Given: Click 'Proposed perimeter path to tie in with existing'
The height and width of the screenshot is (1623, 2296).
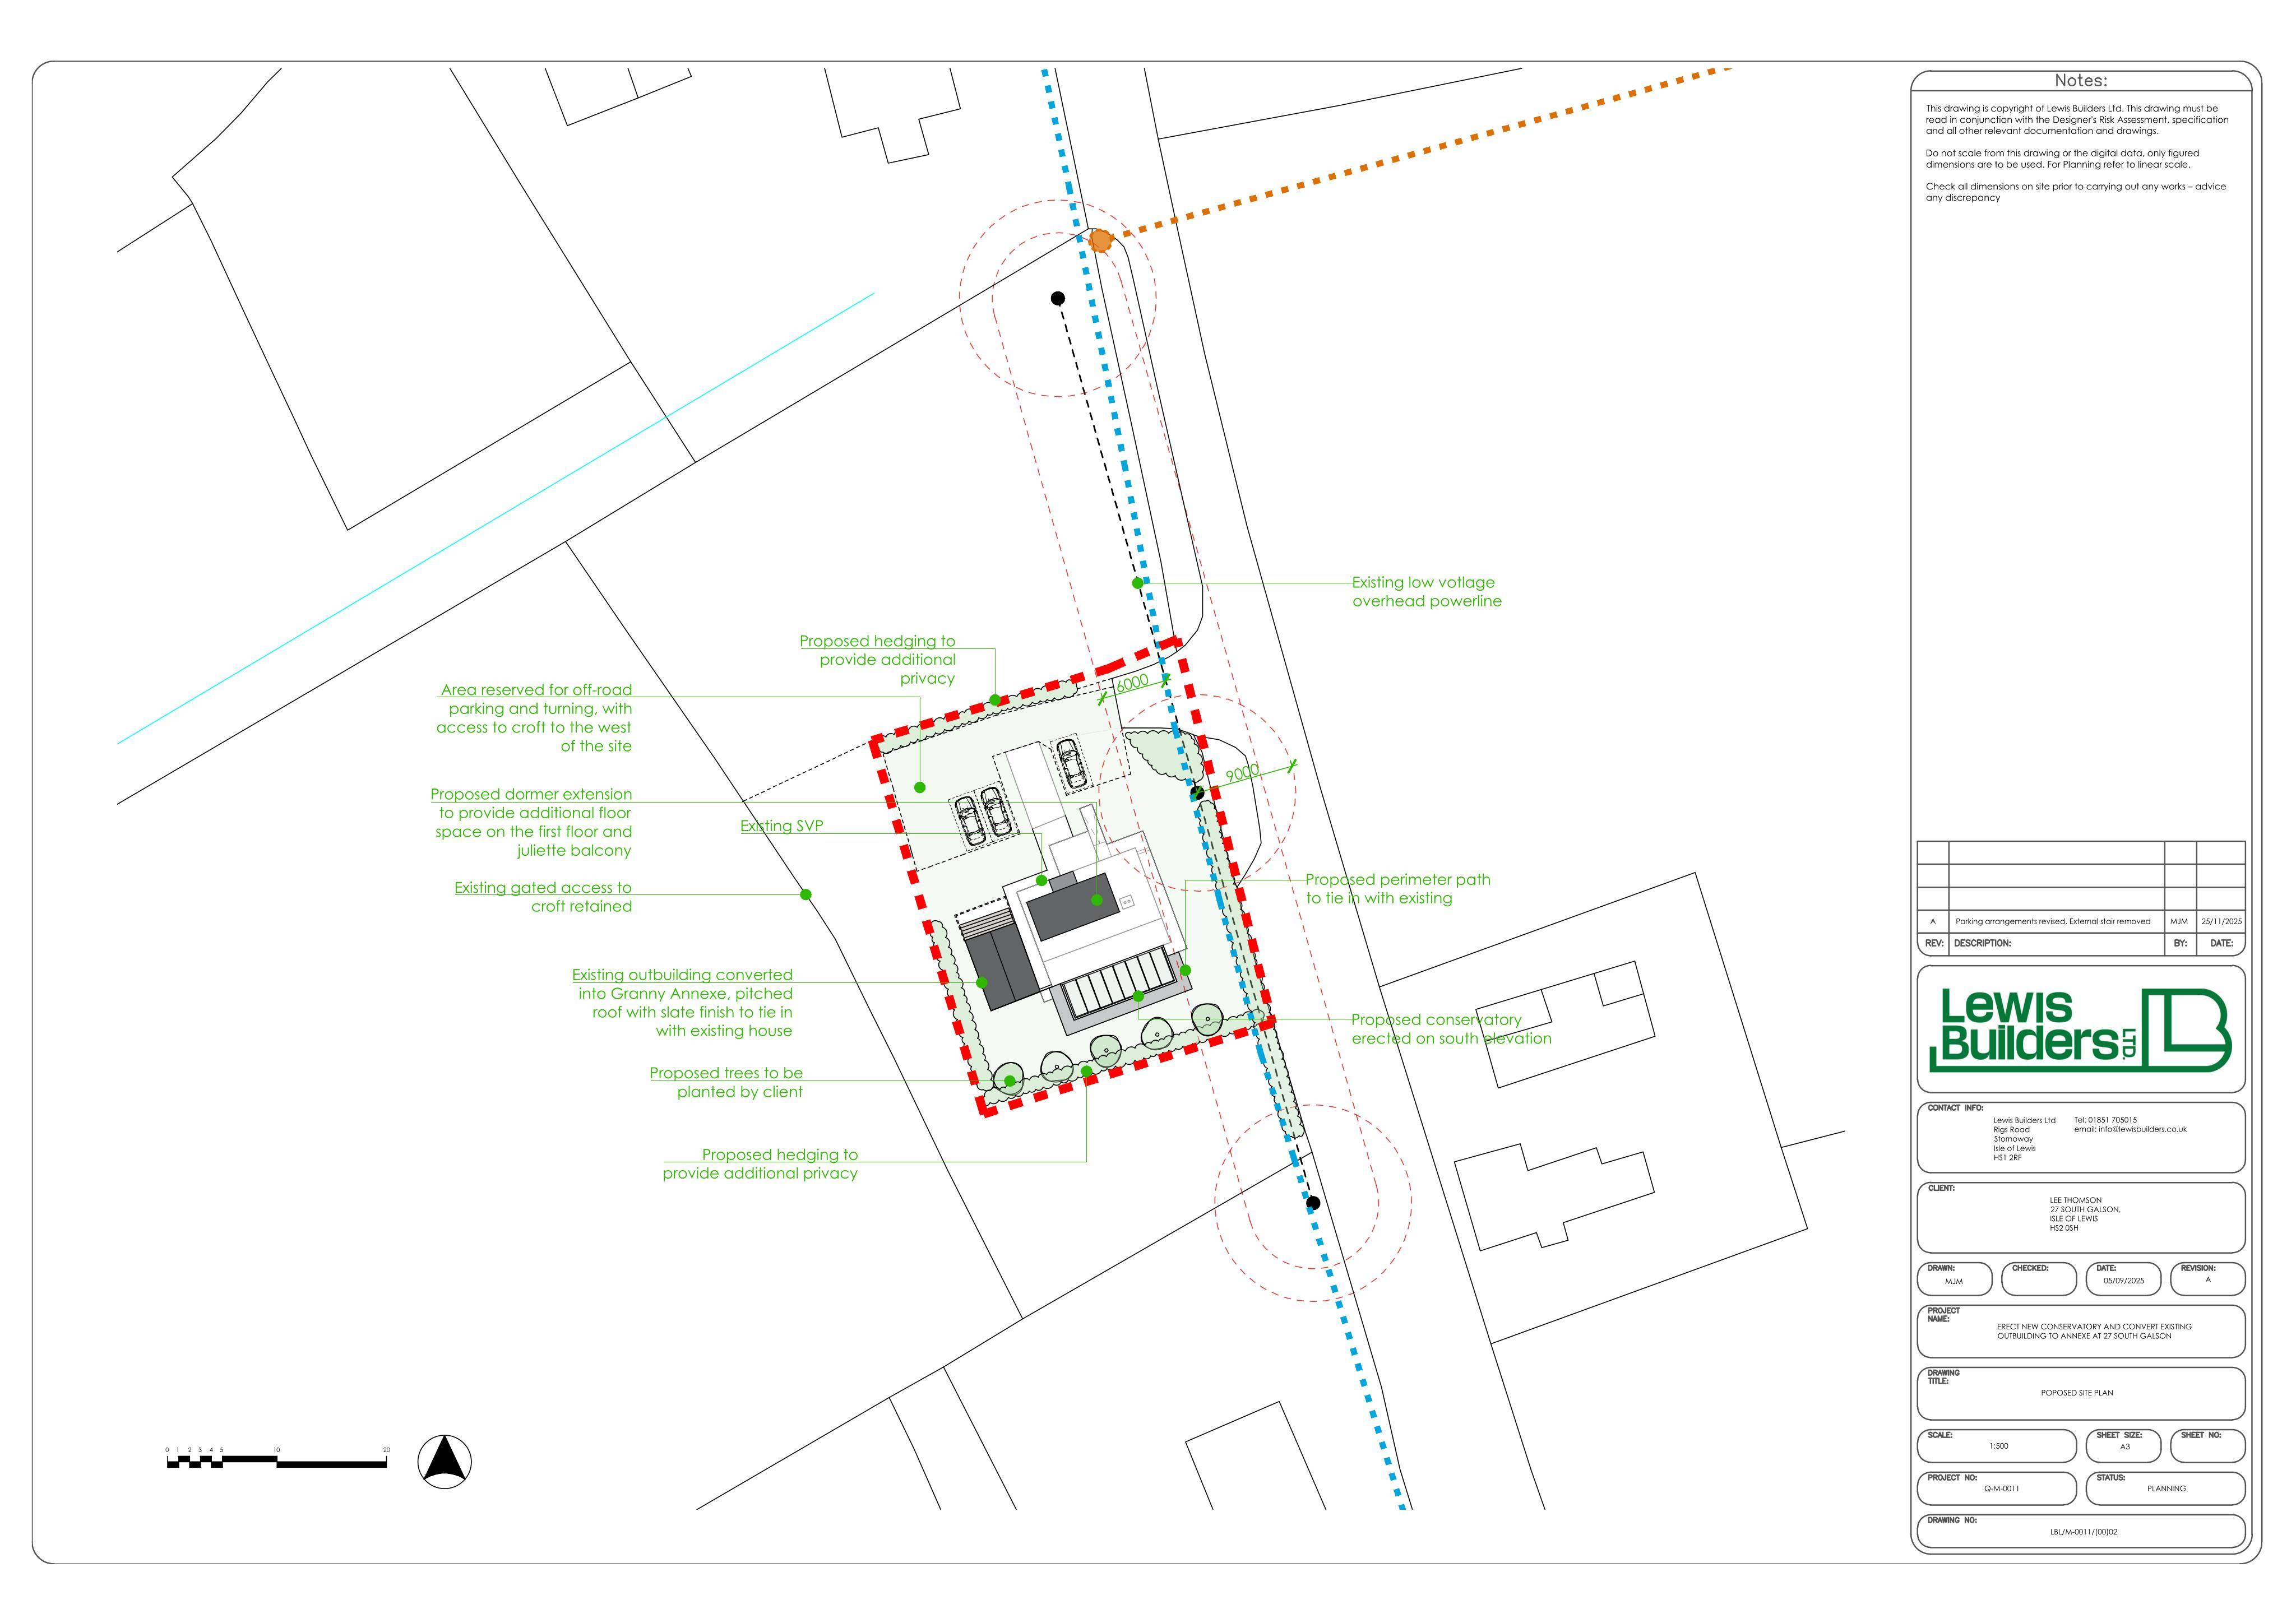Looking at the screenshot, I should click(1398, 889).
